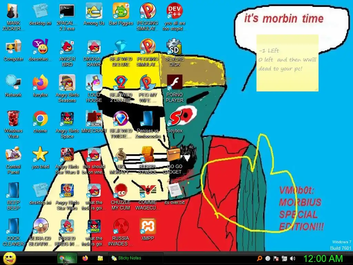Switch to the Chrome taskbar button

[67, 258]
